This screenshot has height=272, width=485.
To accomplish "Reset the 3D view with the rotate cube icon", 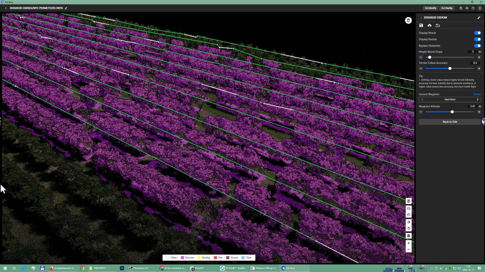I will click(x=408, y=201).
